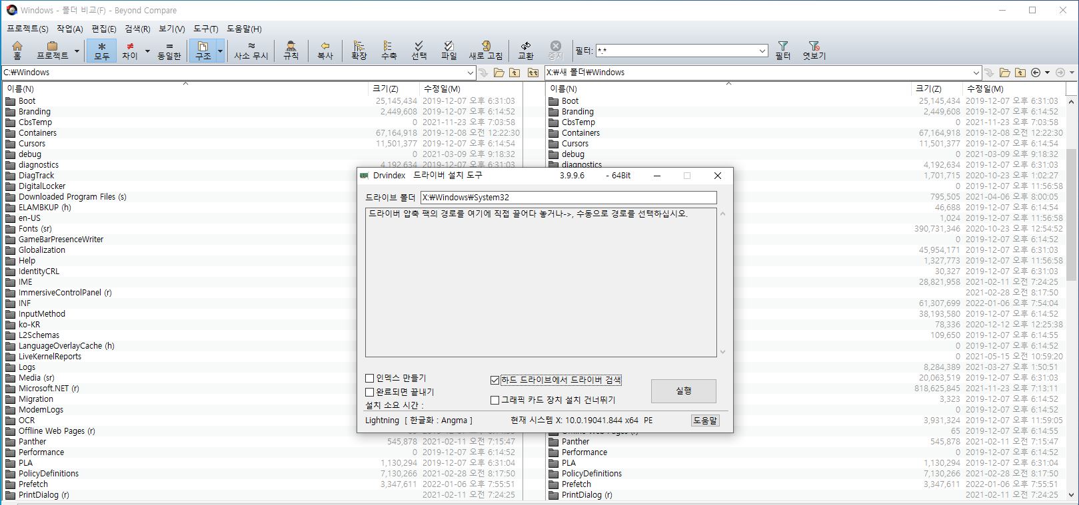Image resolution: width=1079 pixels, height=505 pixels.
Task: Enable the 인덱스 만들기 checkbox
Action: [x=370, y=379]
